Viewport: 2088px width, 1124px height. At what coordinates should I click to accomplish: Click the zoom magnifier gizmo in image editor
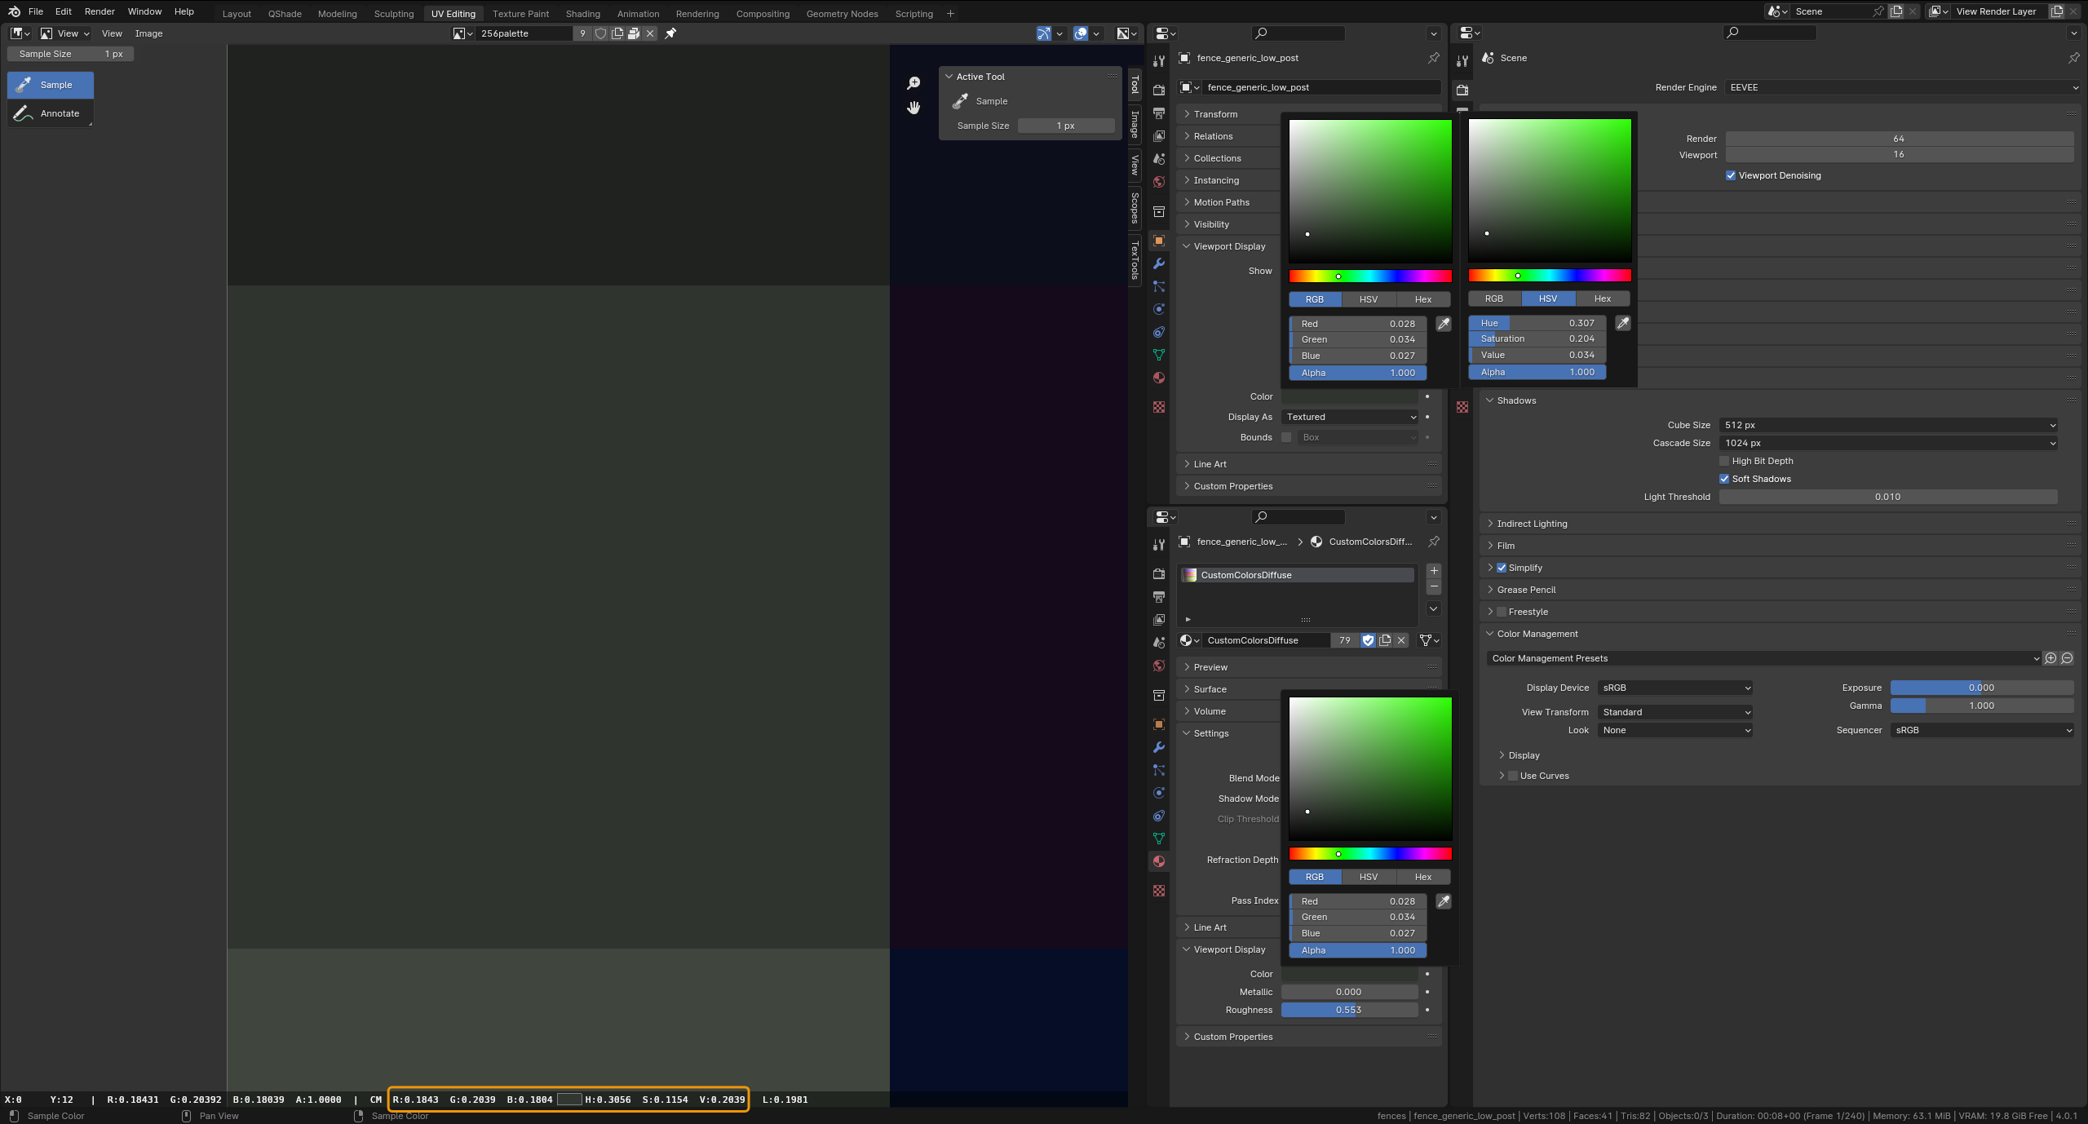coord(913,83)
